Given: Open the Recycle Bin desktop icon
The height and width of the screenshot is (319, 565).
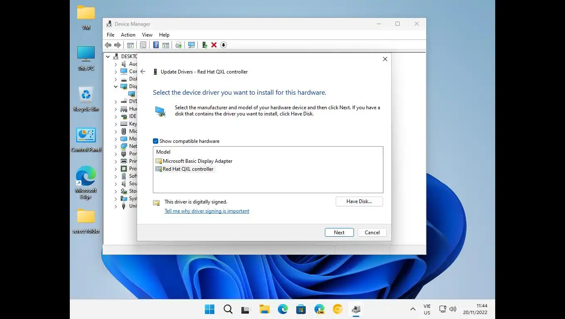Looking at the screenshot, I should pos(86,99).
